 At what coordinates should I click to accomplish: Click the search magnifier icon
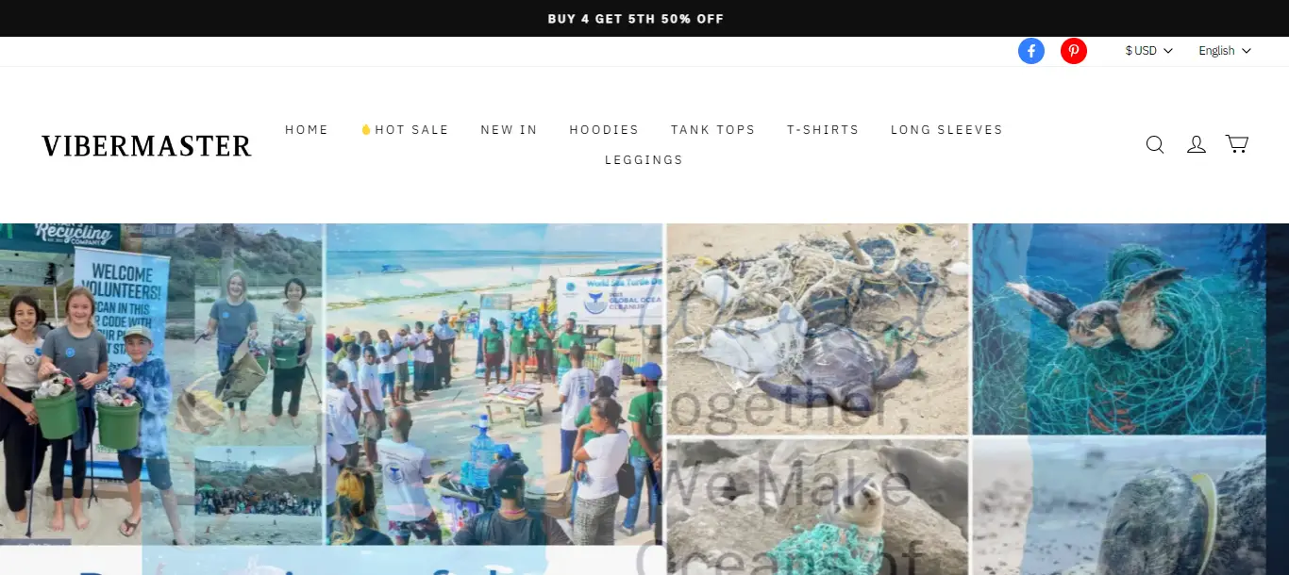pos(1155,144)
